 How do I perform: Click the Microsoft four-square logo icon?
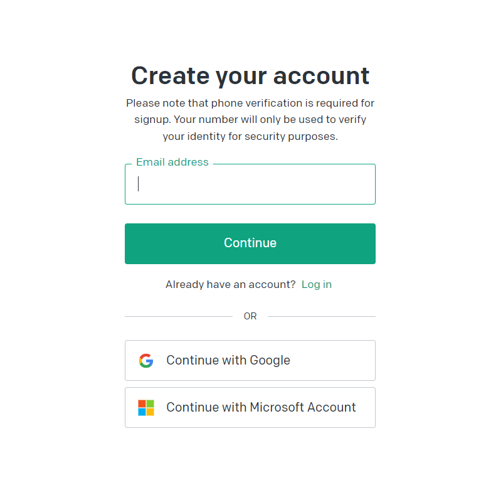point(146,407)
